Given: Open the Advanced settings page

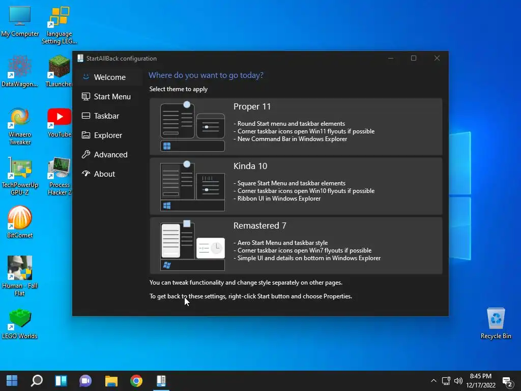Looking at the screenshot, I should pos(109,154).
